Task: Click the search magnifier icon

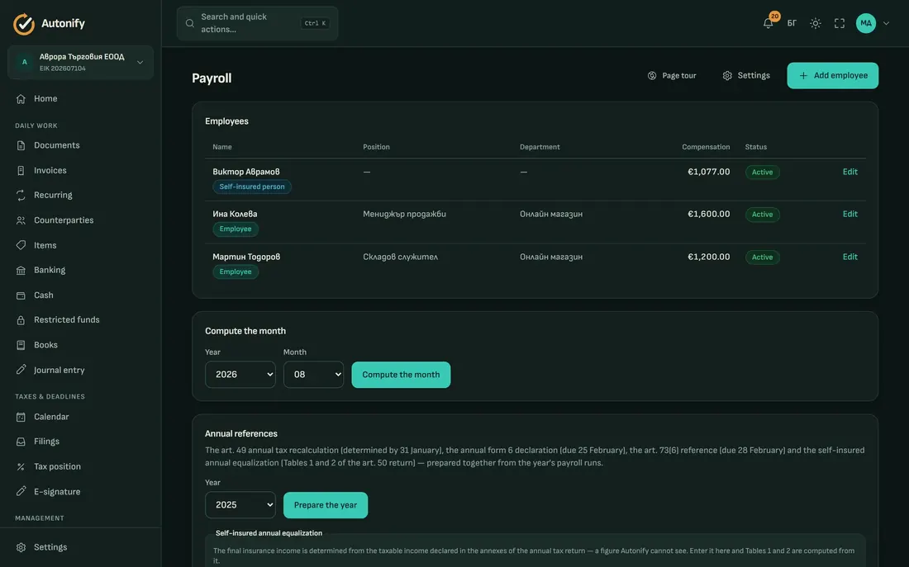Action: pyautogui.click(x=189, y=23)
